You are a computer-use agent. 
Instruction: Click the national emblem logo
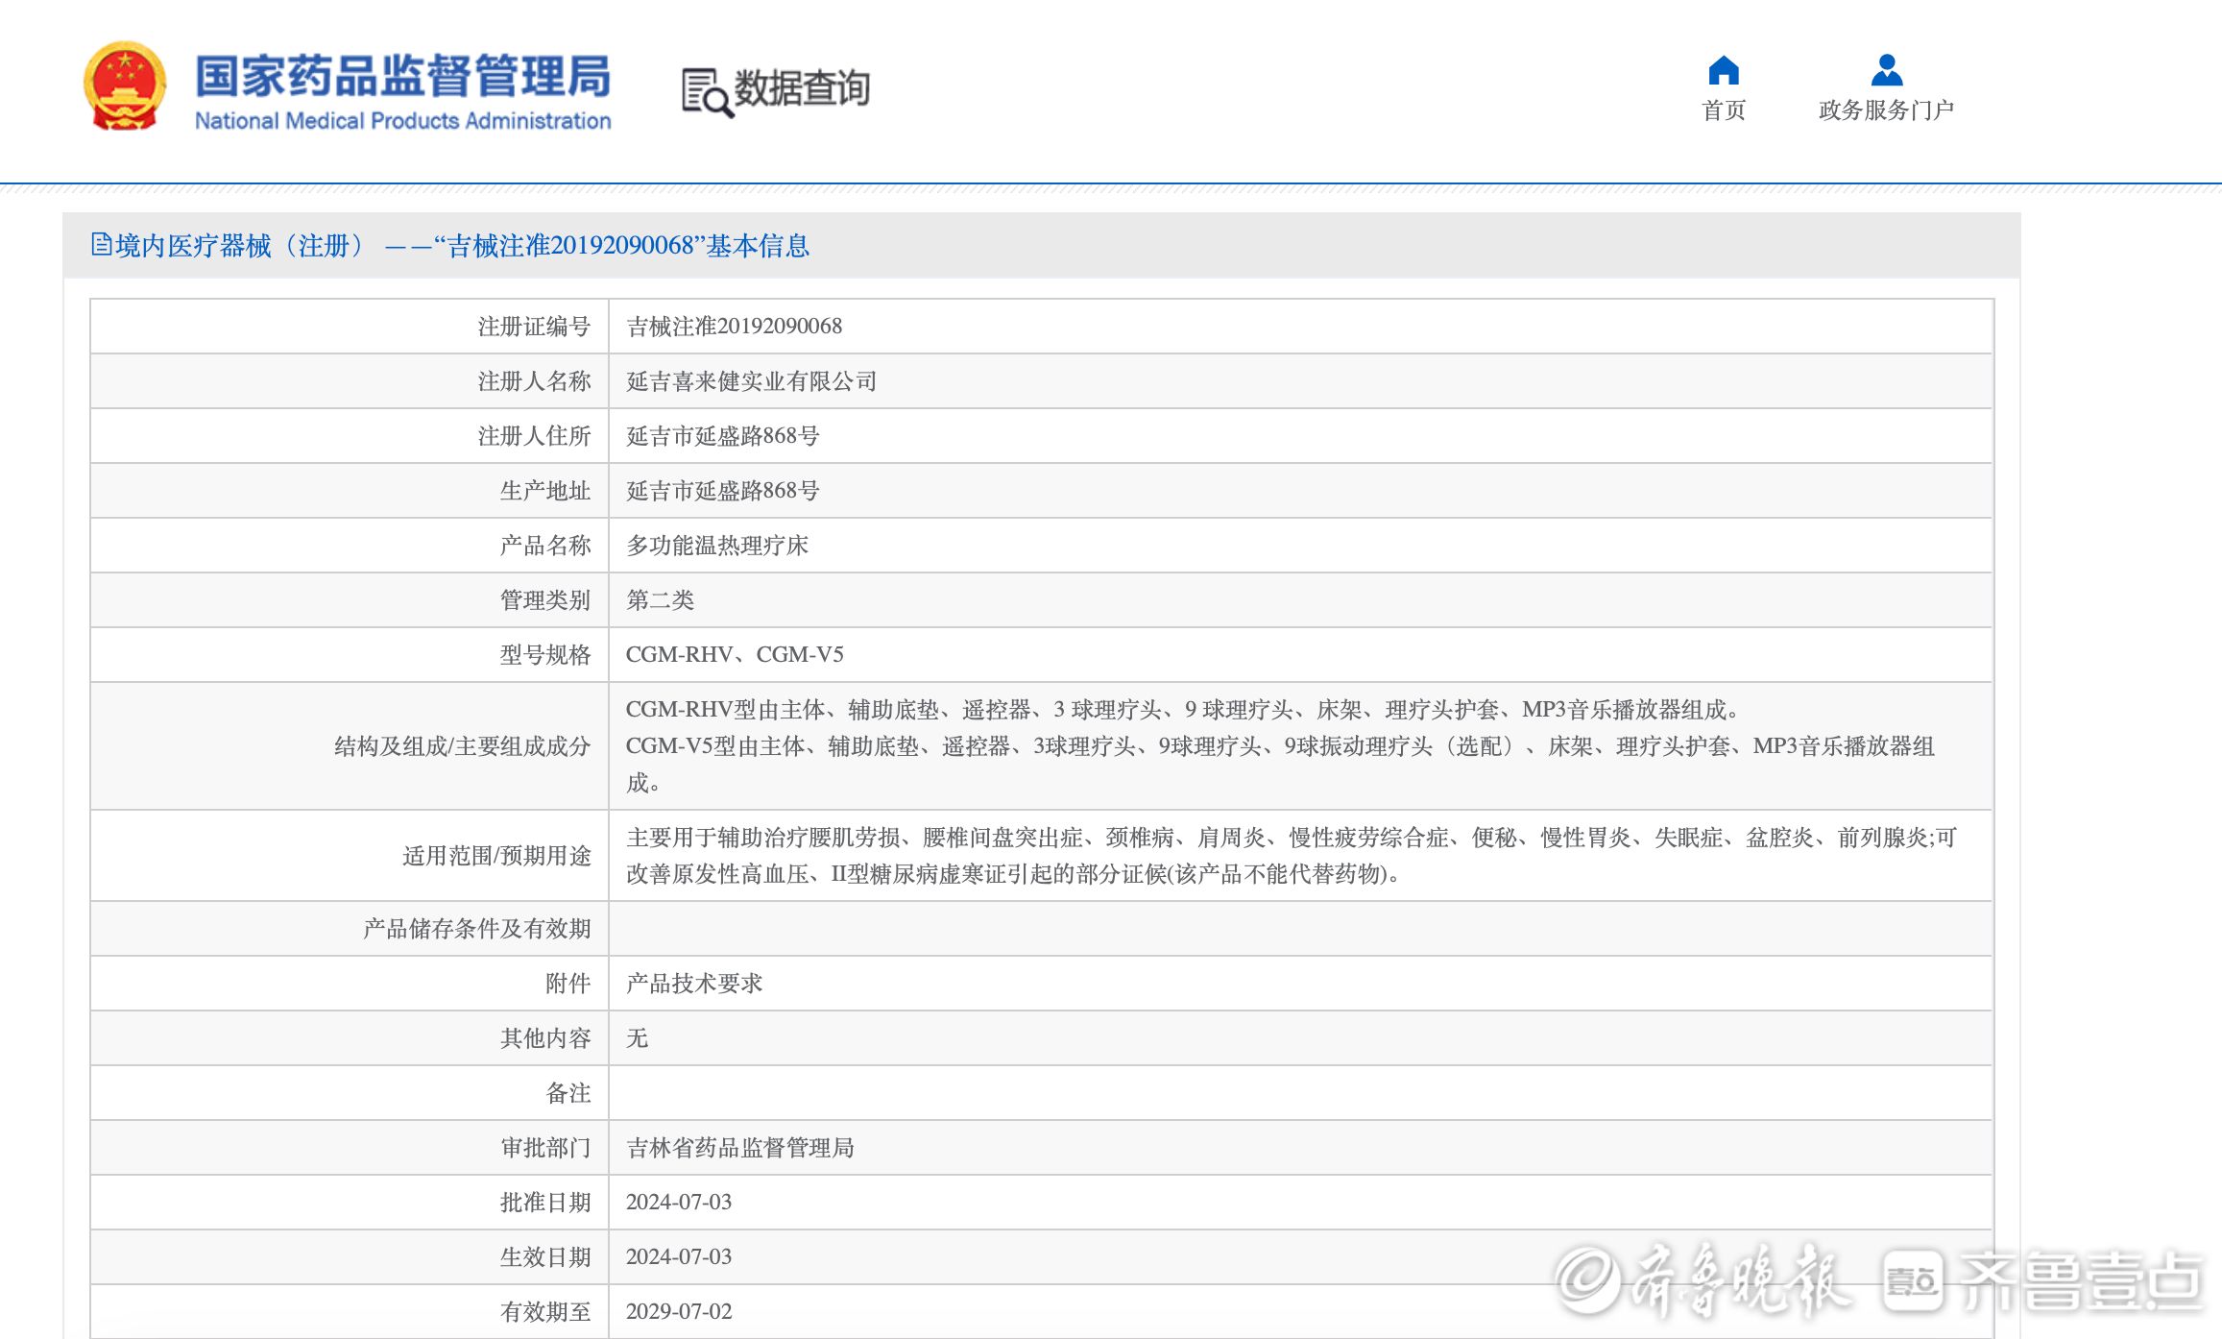[x=124, y=86]
